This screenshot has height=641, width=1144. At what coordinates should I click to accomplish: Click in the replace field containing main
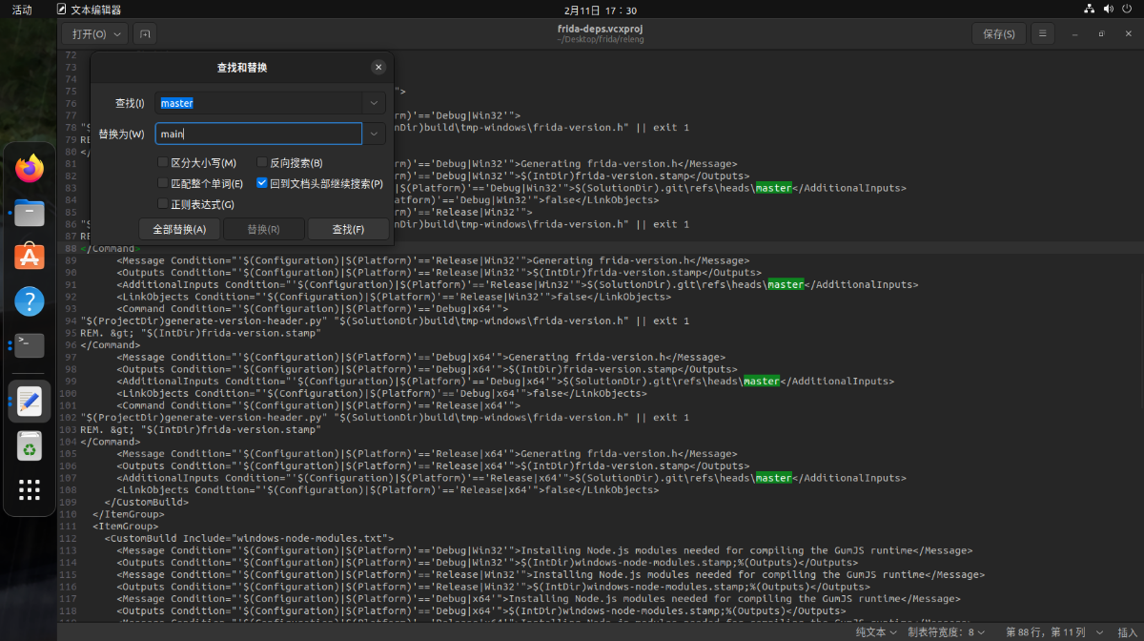pos(258,134)
